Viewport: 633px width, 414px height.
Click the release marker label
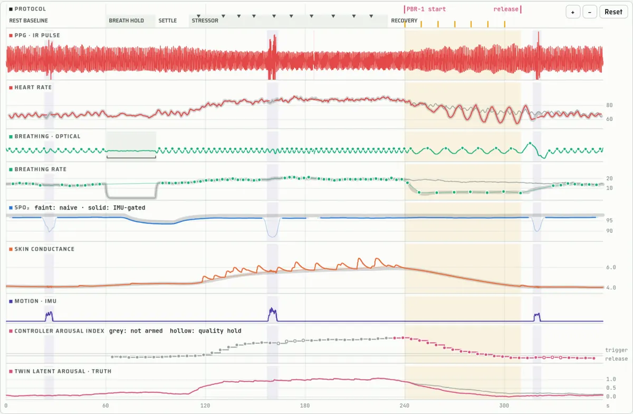coord(506,9)
